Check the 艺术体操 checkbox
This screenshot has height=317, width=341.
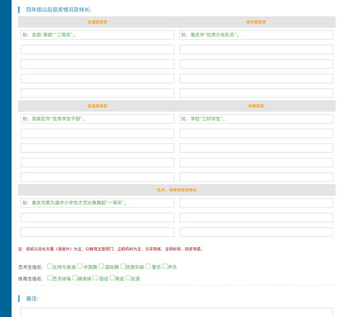[50, 278]
